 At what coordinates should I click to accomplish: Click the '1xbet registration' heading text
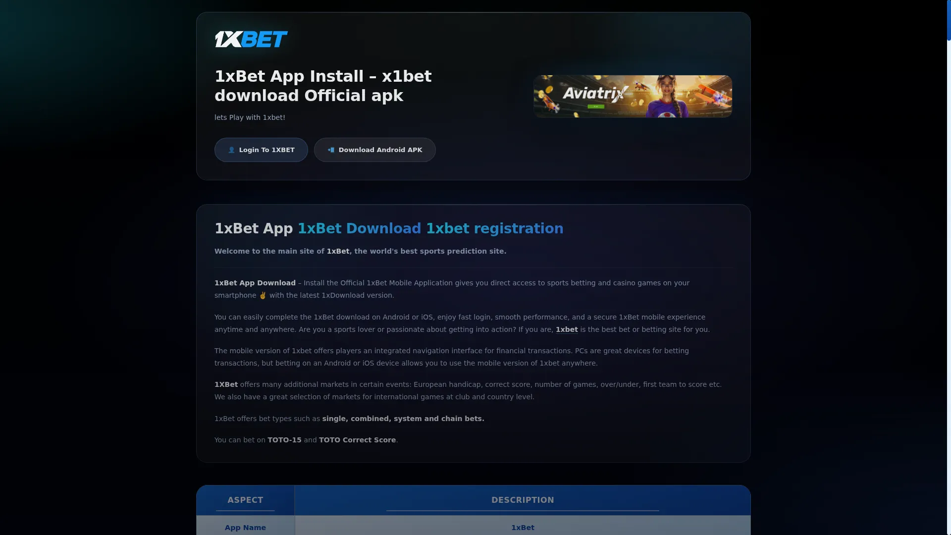tap(495, 228)
